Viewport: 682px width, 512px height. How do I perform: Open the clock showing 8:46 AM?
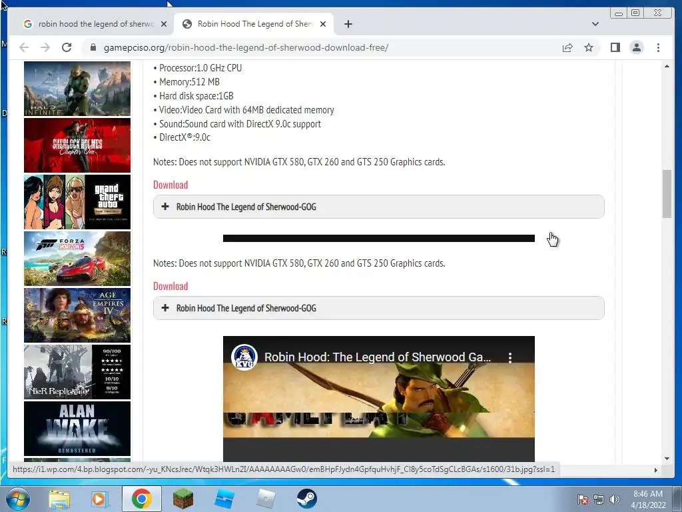648,499
